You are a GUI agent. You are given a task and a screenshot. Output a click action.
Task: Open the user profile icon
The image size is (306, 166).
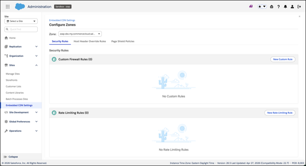pyautogui.click(x=292, y=6)
